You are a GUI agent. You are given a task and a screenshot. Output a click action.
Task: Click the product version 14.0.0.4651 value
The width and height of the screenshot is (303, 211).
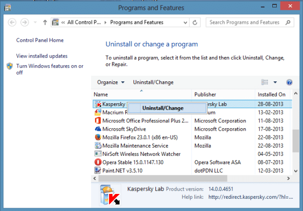pyautogui.click(x=221, y=189)
